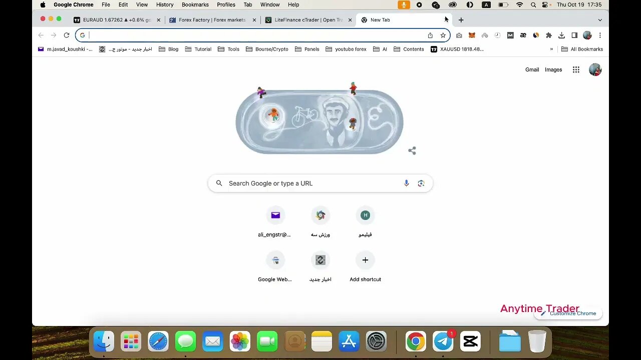Open System Settings from the Dock

click(376, 341)
